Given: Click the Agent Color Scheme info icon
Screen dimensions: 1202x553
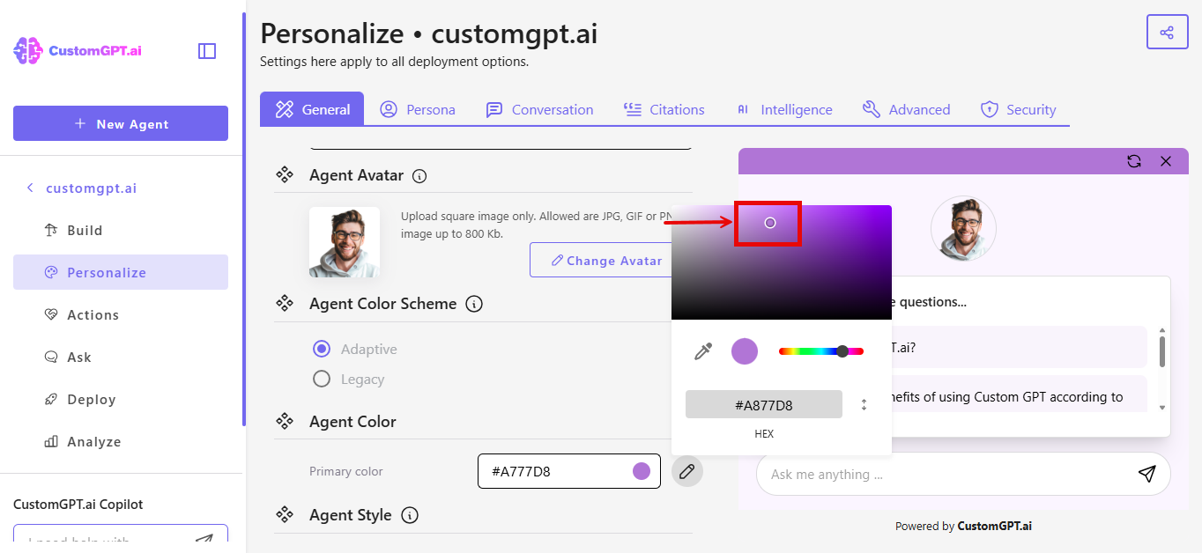Looking at the screenshot, I should (474, 305).
